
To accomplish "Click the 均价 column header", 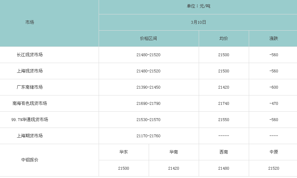I will (224, 39).
